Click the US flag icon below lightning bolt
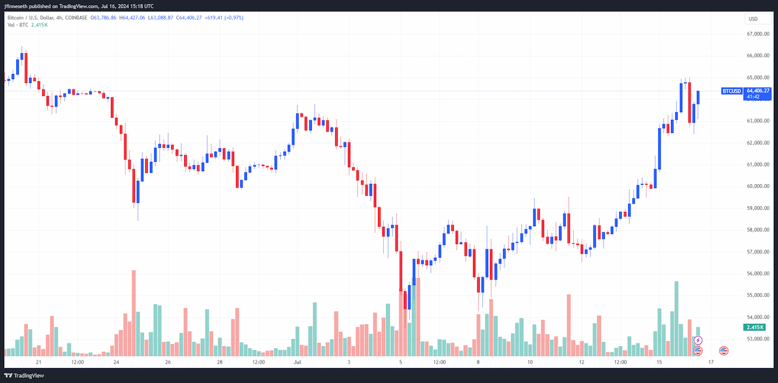 698,351
